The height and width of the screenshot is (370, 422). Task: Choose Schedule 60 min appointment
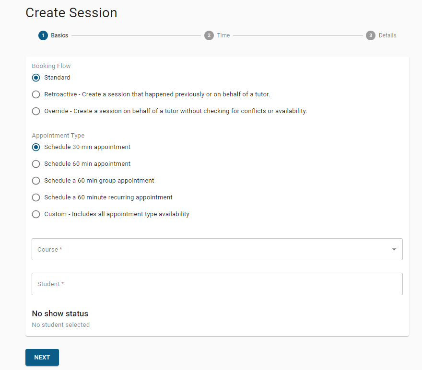[x=36, y=164]
